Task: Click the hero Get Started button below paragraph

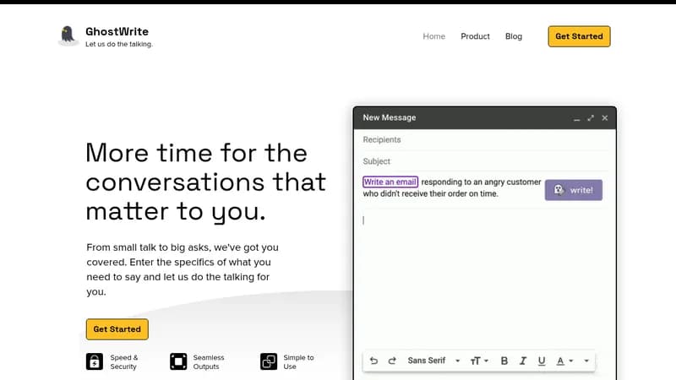Action: click(117, 329)
